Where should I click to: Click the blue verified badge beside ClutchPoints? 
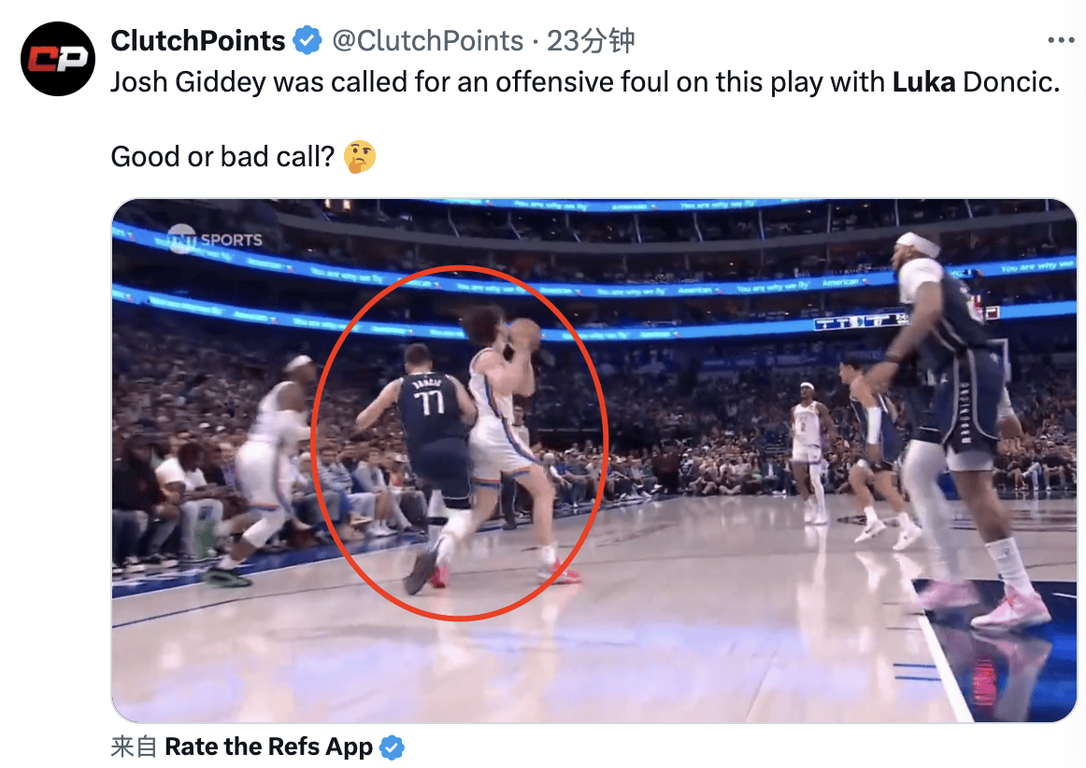click(x=307, y=41)
